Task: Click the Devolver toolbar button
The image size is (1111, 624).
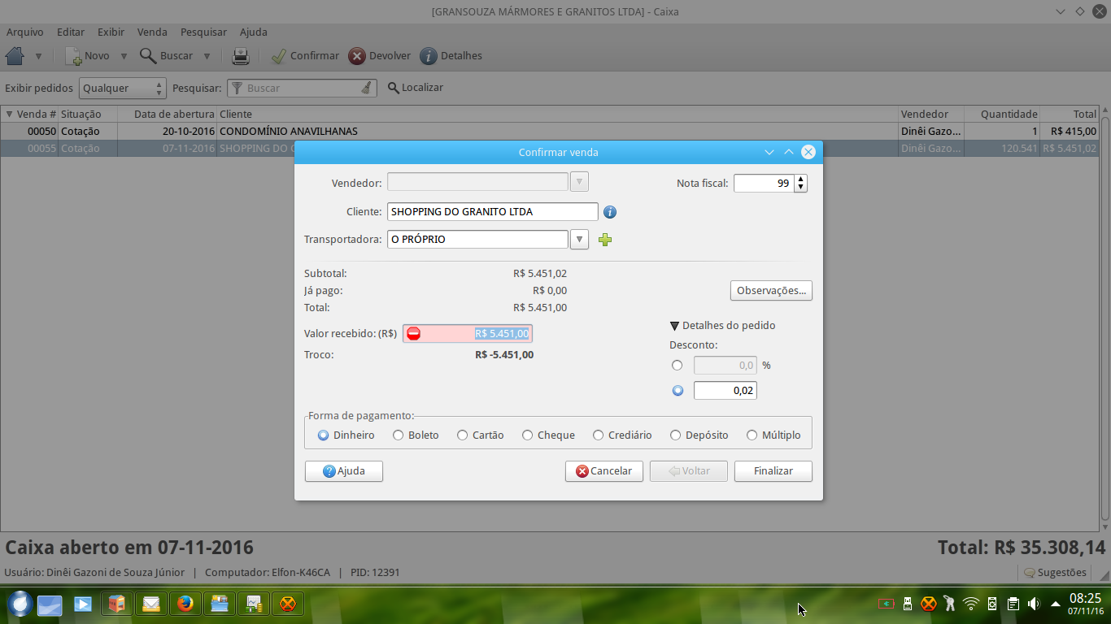Action: pyautogui.click(x=380, y=56)
